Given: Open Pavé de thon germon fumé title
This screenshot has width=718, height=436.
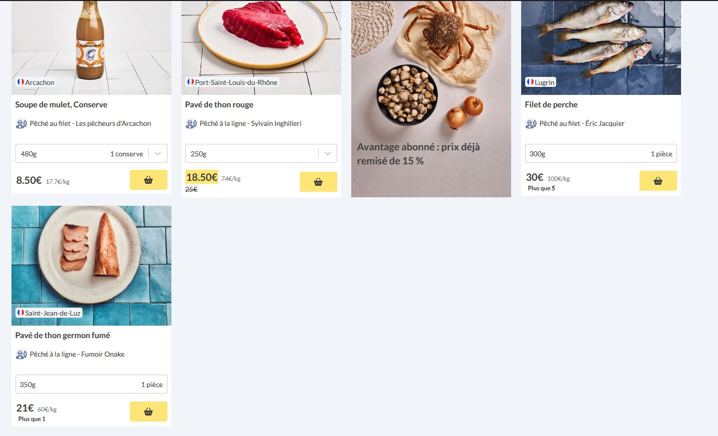Looking at the screenshot, I should [x=62, y=335].
